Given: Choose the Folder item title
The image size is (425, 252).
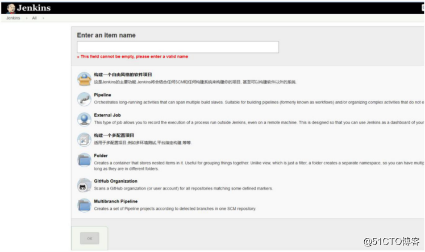Looking at the screenshot, I should [x=101, y=156].
